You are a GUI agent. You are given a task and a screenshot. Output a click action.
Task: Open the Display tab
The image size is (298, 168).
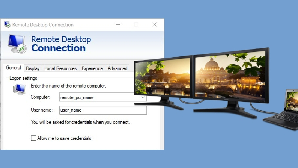click(33, 68)
